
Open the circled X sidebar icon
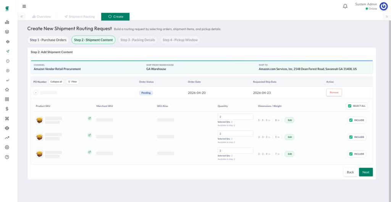(x=7, y=71)
